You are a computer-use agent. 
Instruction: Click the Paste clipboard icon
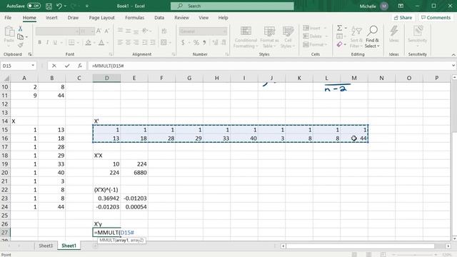coord(9,31)
